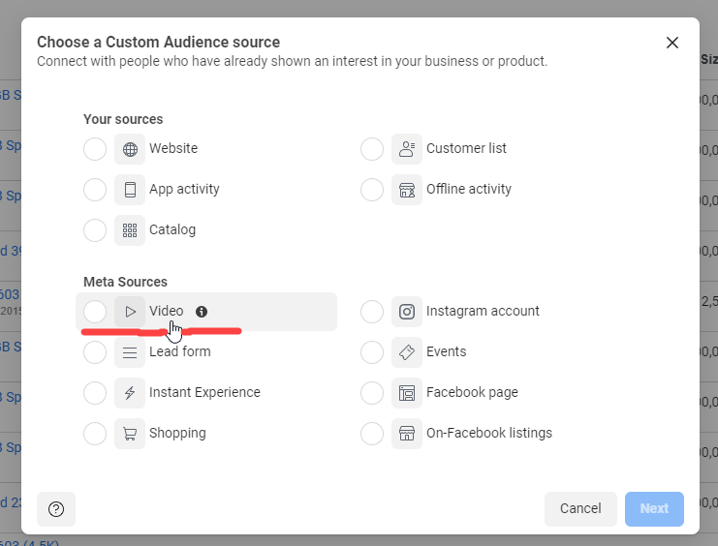This screenshot has width=718, height=546.
Task: Open the Video info tooltip icon
Action: pos(202,312)
